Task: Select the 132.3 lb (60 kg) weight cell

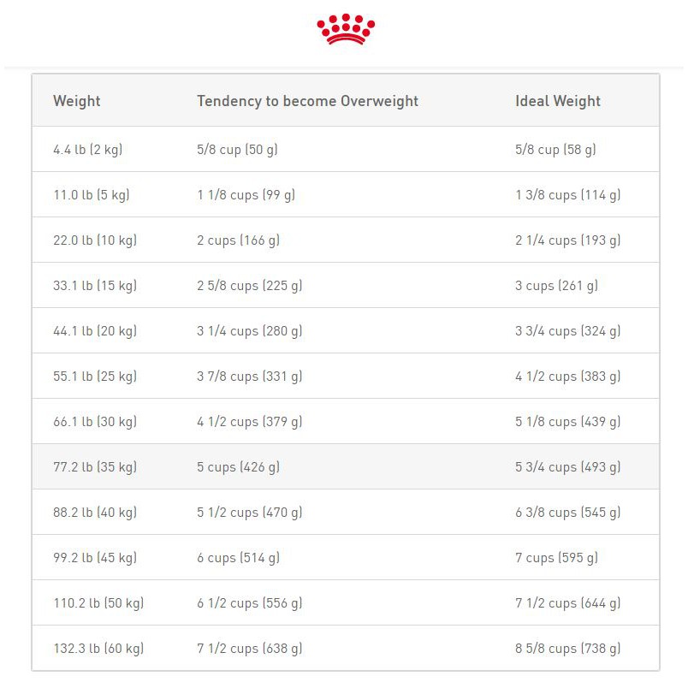Action: point(98,649)
